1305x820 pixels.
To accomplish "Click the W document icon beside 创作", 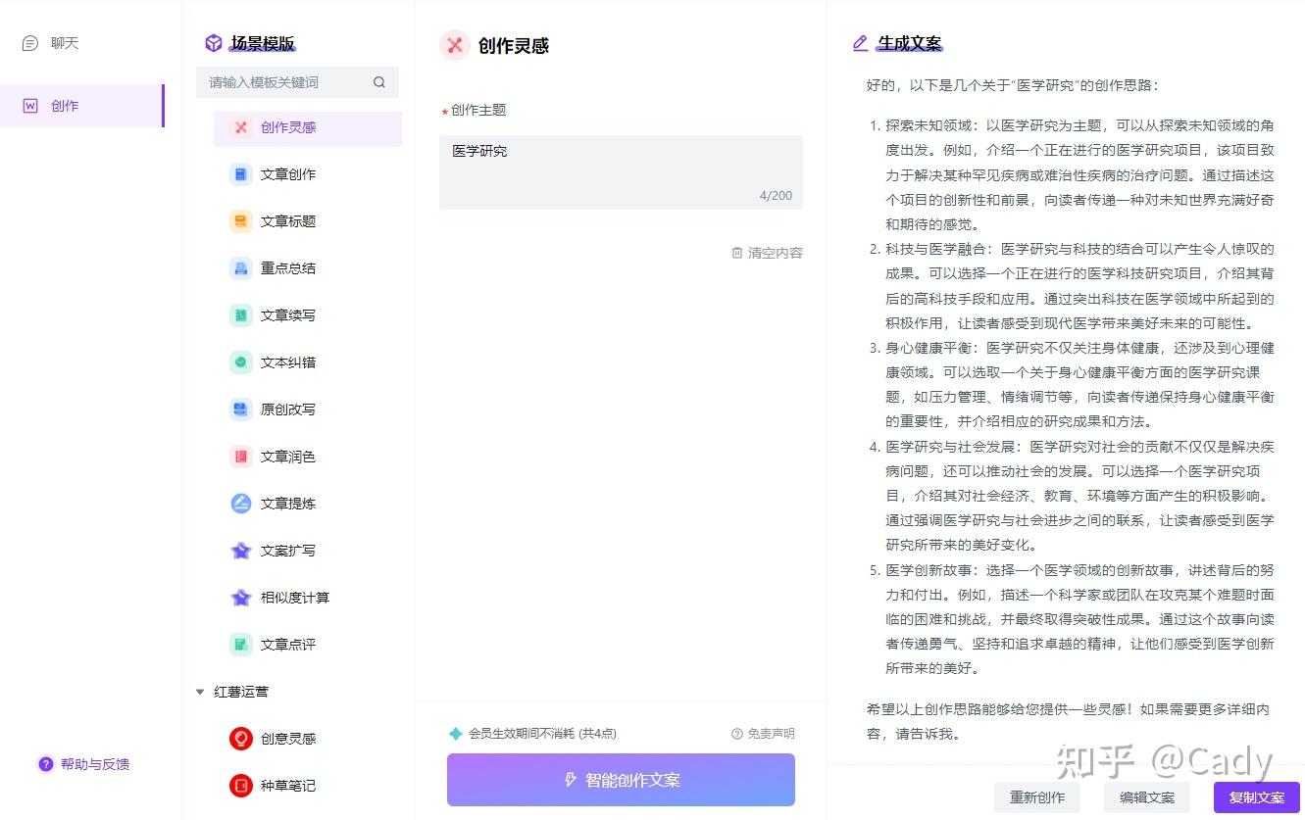I will click(x=30, y=106).
